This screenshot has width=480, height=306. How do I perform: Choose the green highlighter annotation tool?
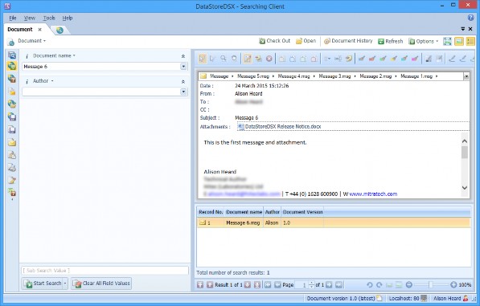click(x=383, y=59)
